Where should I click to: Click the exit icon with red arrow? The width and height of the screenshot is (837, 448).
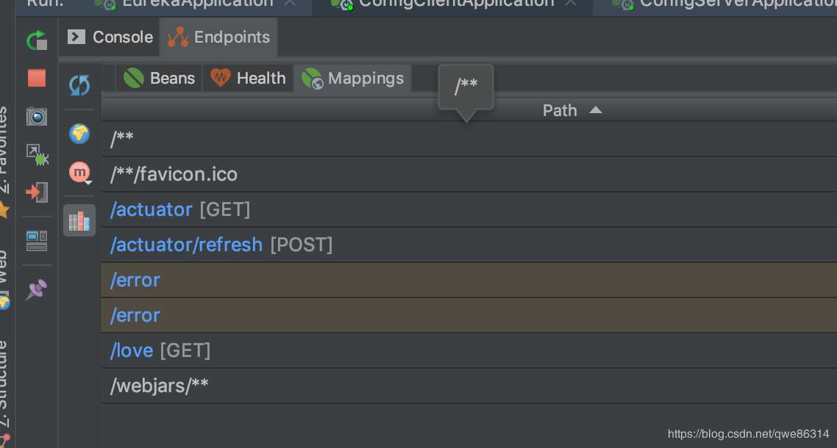[x=37, y=192]
